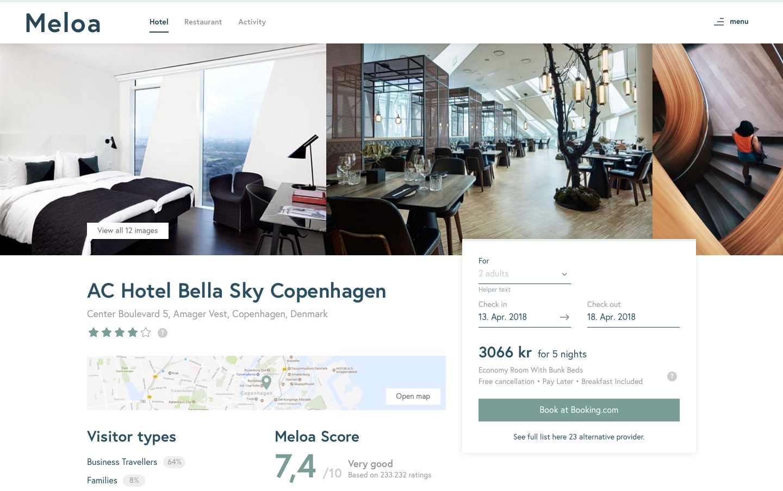Open the Check out date picker
This screenshot has width=783, height=491.
(633, 317)
